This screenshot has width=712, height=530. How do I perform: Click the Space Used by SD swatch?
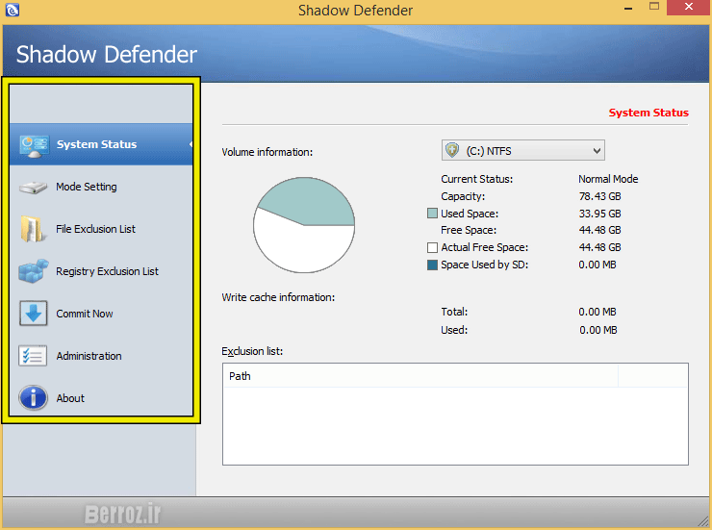tap(432, 265)
